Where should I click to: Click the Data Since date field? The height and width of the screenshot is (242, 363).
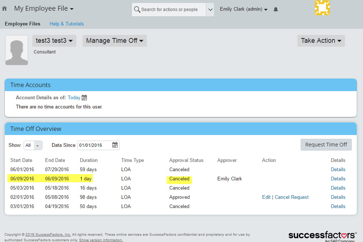(x=98, y=145)
